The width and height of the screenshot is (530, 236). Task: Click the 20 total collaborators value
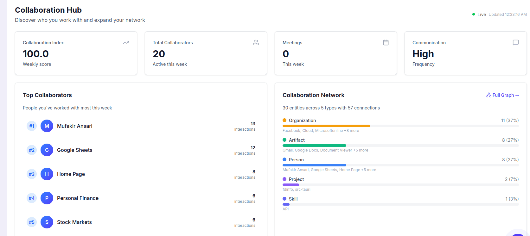(159, 54)
